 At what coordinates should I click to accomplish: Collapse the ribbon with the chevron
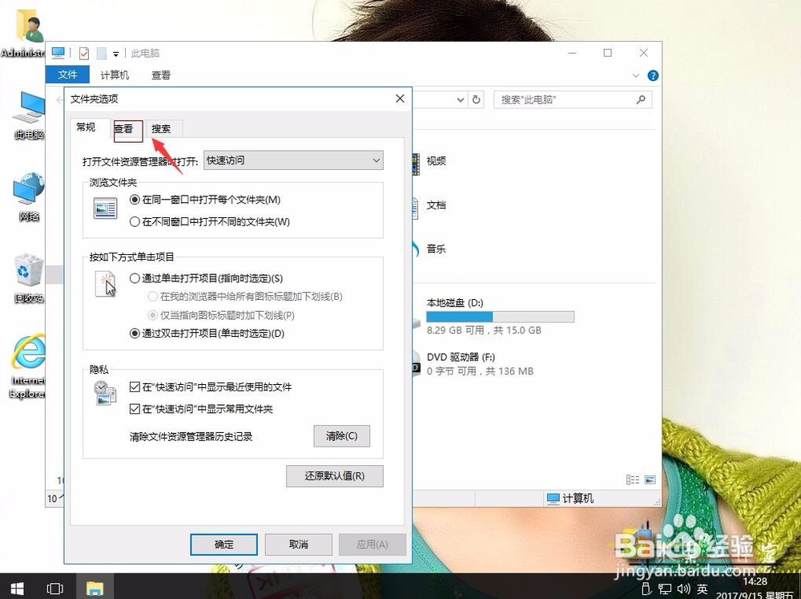(635, 75)
